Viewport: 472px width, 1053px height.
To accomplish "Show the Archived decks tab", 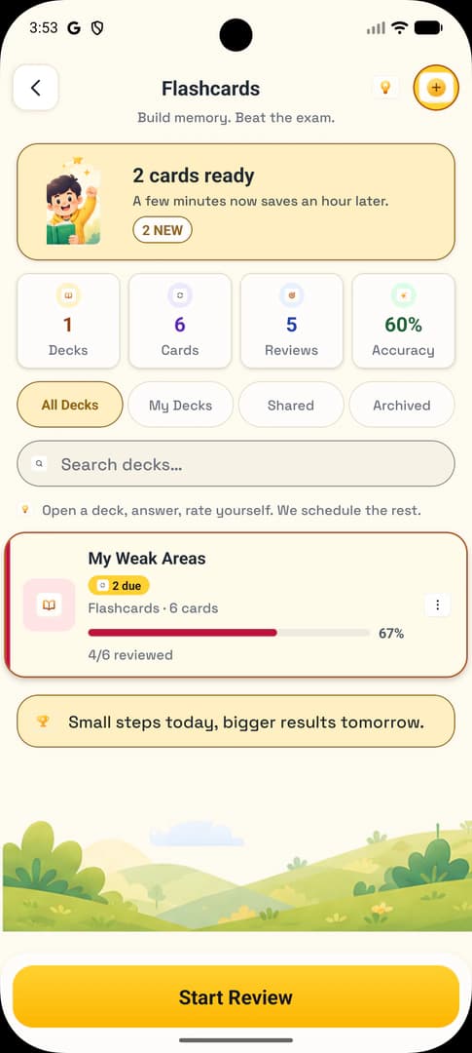I will tap(402, 405).
